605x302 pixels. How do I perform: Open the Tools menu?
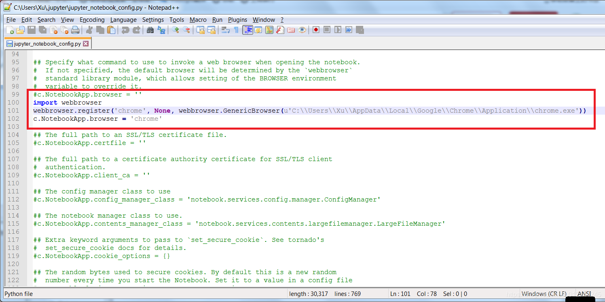click(x=177, y=19)
